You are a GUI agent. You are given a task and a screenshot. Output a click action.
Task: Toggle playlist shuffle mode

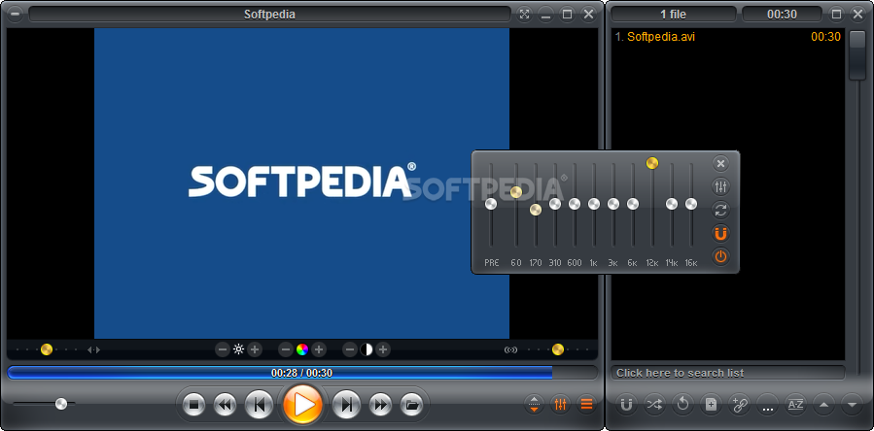654,405
